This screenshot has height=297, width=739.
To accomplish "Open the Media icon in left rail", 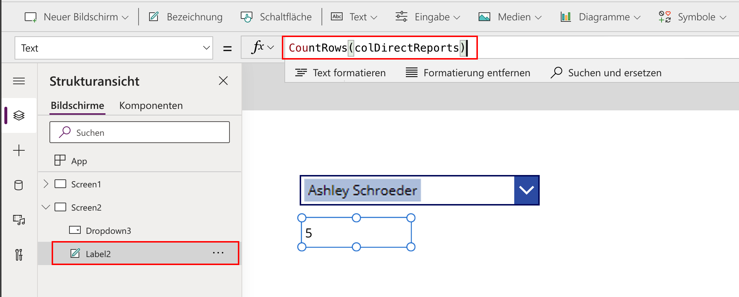I will click(19, 220).
